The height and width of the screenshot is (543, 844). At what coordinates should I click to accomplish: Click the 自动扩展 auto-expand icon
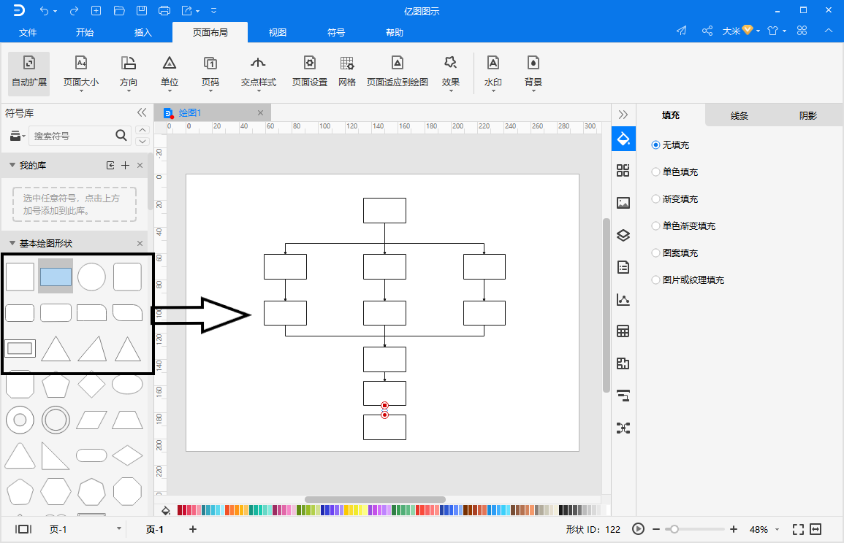29,63
